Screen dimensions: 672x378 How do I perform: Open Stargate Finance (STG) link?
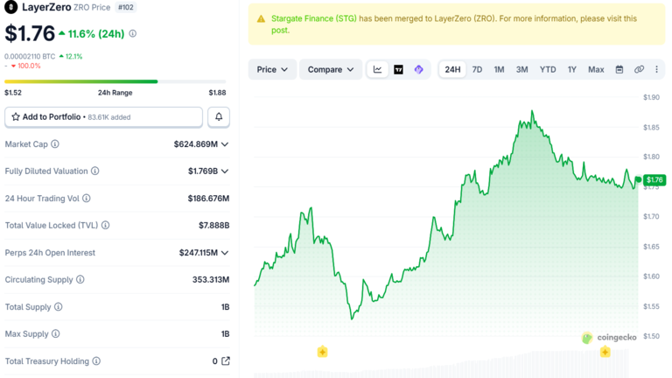314,19
